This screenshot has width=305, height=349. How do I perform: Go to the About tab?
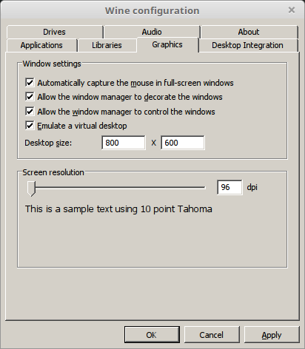coord(249,32)
